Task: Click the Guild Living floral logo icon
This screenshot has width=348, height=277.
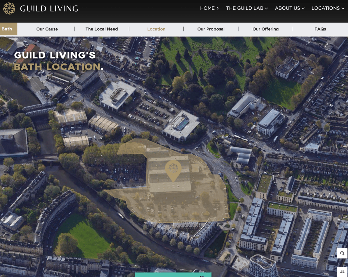Action: click(9, 9)
